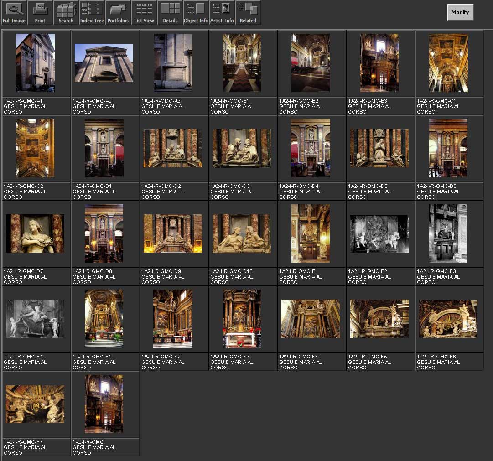This screenshot has width=493, height=461.
Task: Select thumbnail 1A2-I-R-GMC-F3
Action: 242,319
